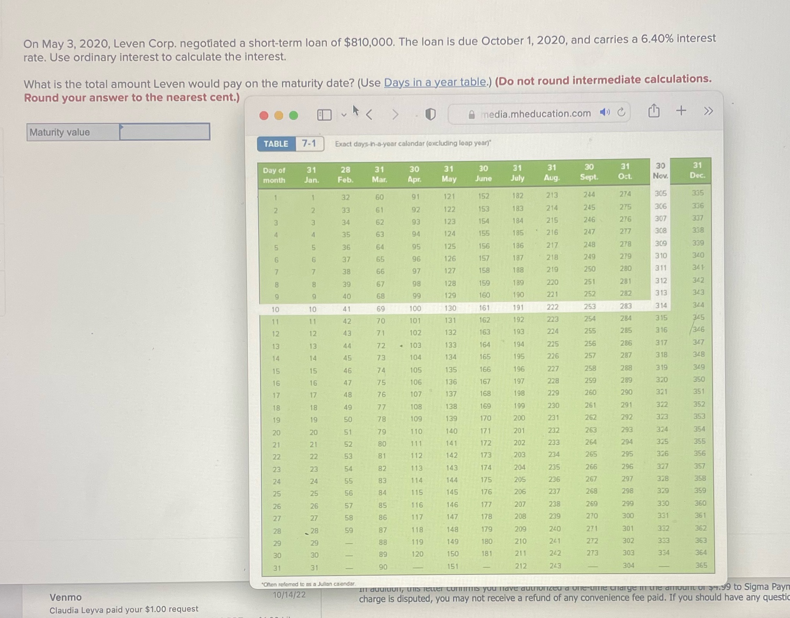Open the Days in a year table link
The height and width of the screenshot is (618, 790).
point(435,82)
